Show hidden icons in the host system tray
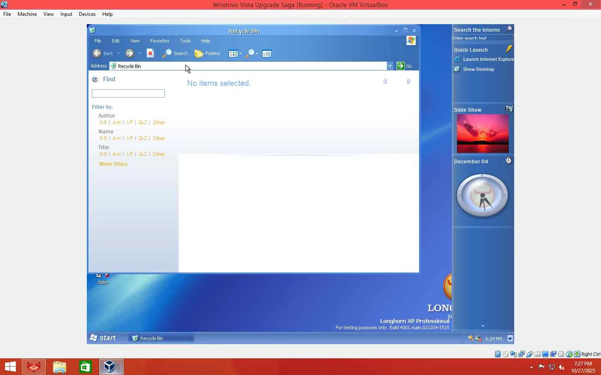Image resolution: width=601 pixels, height=375 pixels. coord(531,367)
